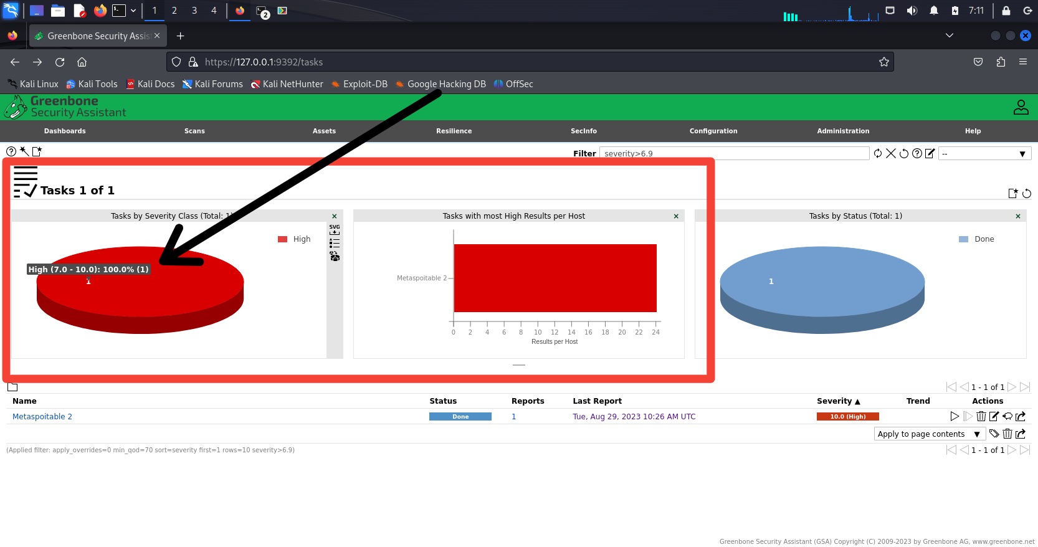
Task: Move Metaspoitable 2 task to trashcan
Action: pos(981,416)
